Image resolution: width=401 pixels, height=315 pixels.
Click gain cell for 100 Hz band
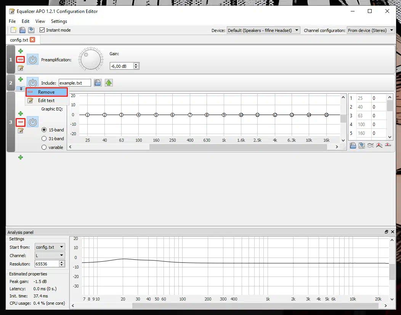(x=379, y=125)
